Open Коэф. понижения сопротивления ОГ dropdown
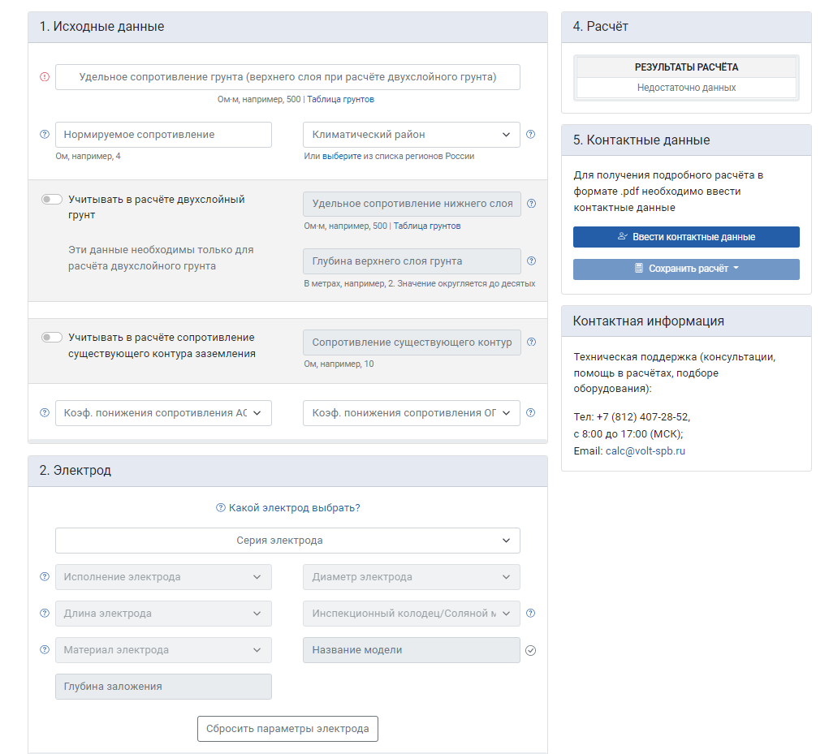 pyautogui.click(x=411, y=413)
